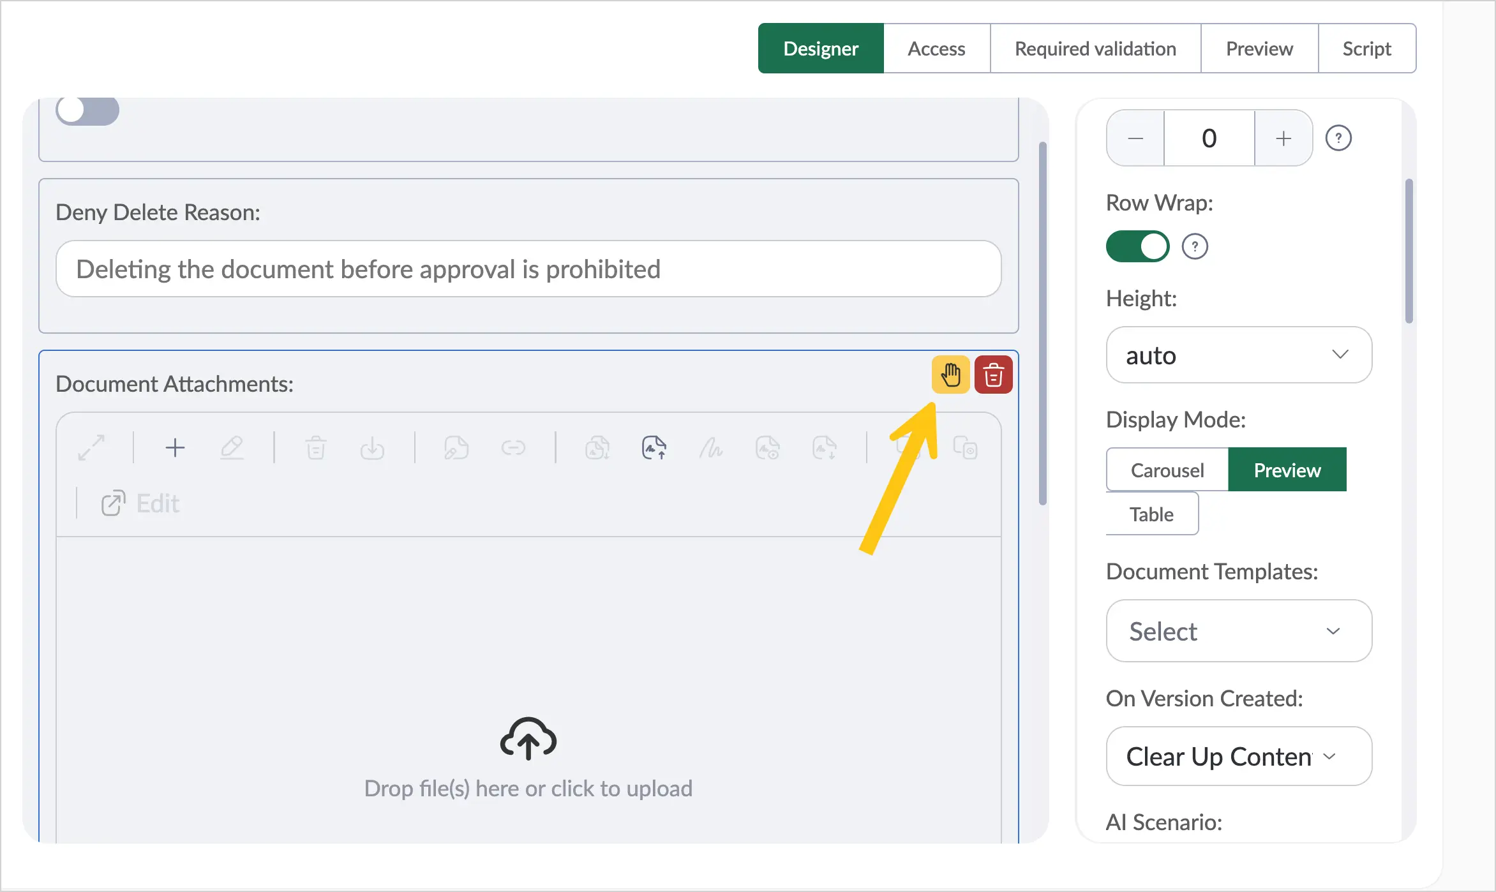
Task: Add a new attachment with the plus icon
Action: pos(175,448)
